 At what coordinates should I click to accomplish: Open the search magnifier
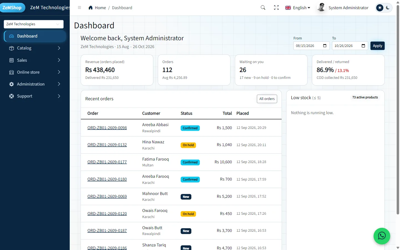tap(263, 8)
